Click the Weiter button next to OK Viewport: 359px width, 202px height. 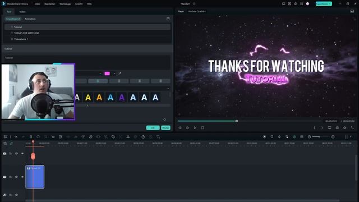tap(166, 128)
